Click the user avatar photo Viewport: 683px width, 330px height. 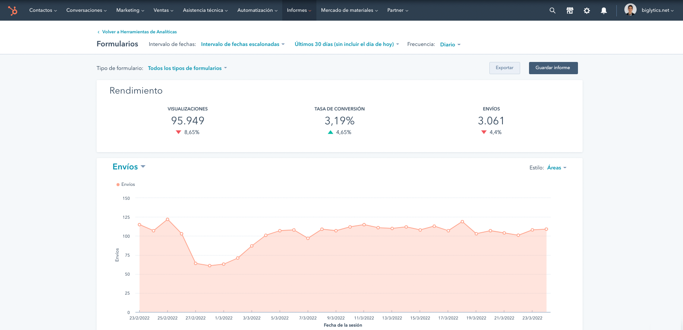pyautogui.click(x=630, y=10)
